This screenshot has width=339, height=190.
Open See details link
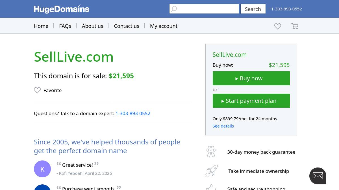coord(223,126)
